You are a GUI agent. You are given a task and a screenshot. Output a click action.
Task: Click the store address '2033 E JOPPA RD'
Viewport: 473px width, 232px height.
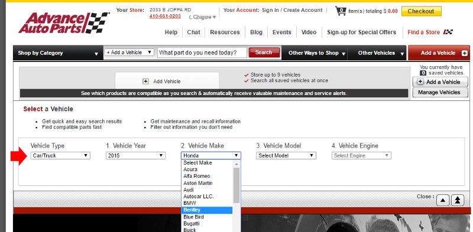pyautogui.click(x=170, y=9)
